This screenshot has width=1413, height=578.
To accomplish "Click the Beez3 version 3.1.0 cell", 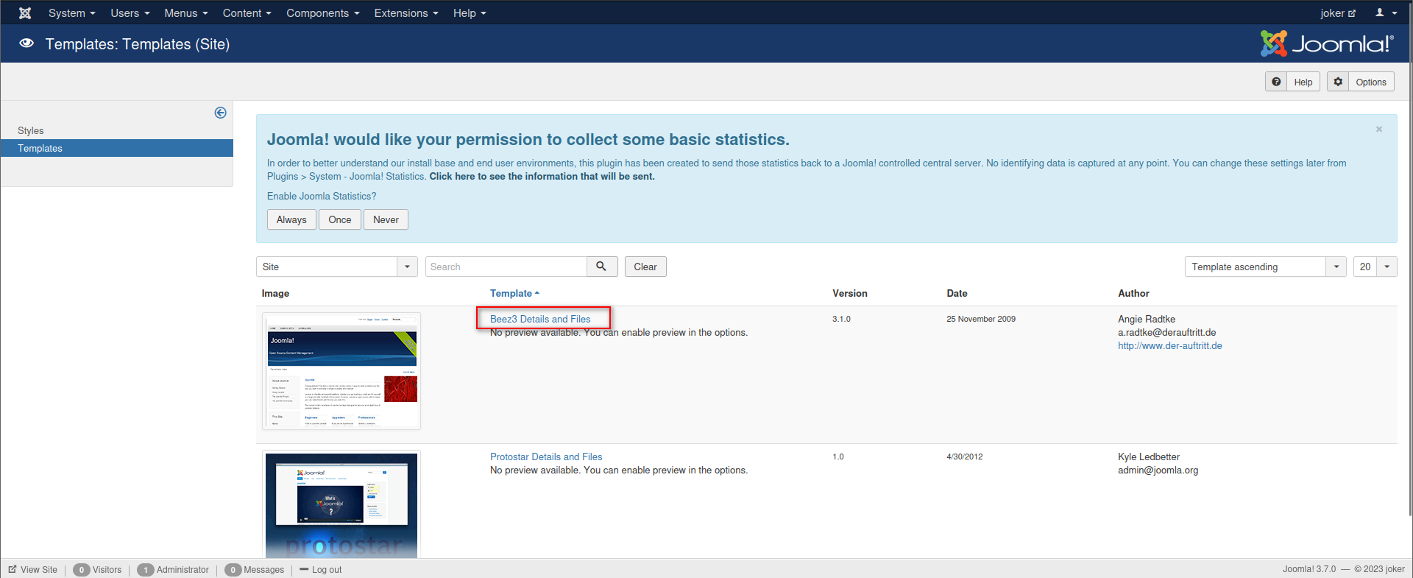I will tap(841, 319).
